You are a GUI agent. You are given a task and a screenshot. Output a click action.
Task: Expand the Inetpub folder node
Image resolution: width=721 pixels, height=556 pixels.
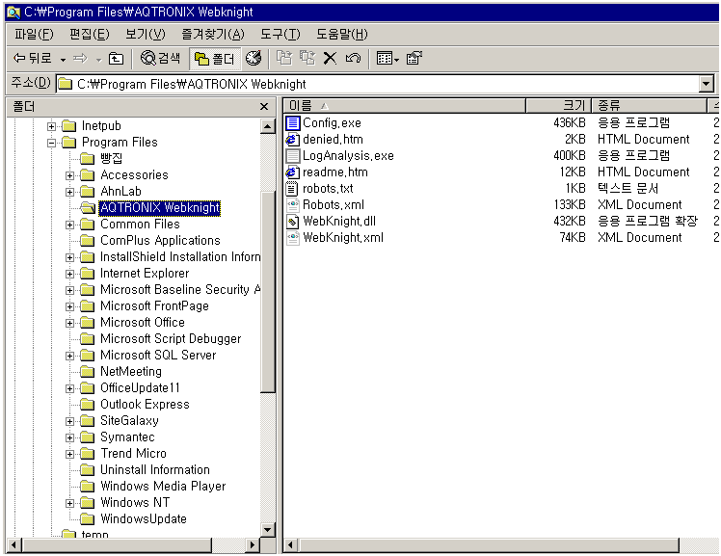tap(51, 126)
